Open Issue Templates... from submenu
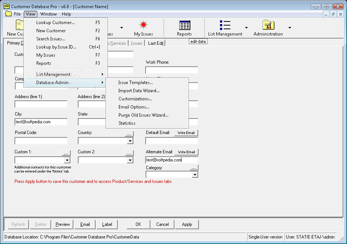This screenshot has width=347, height=244. coord(147,83)
